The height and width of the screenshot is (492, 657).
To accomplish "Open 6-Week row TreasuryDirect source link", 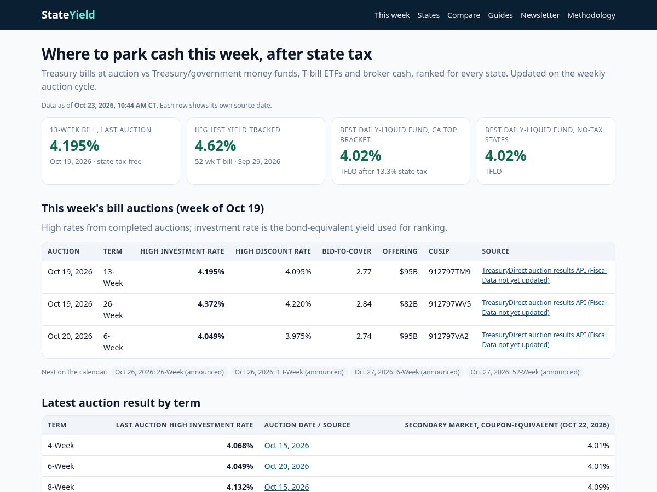I will (544, 339).
